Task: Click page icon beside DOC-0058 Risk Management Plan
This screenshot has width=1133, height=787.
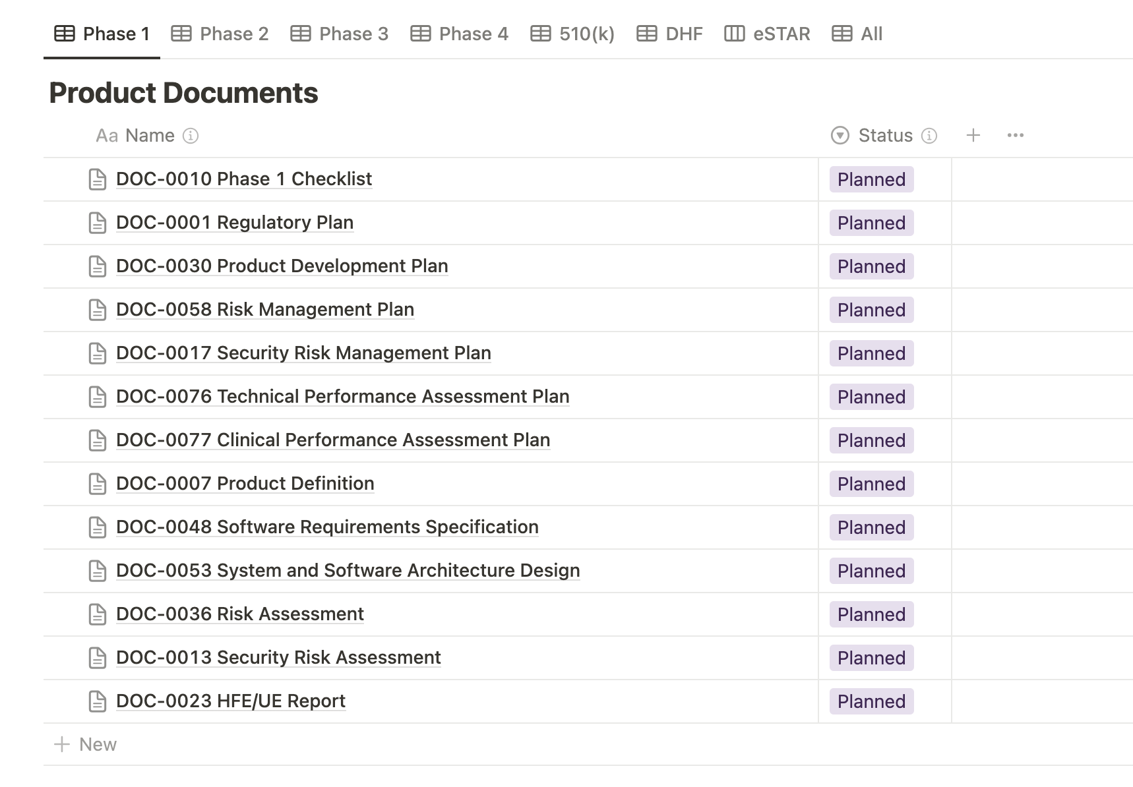Action: (98, 310)
